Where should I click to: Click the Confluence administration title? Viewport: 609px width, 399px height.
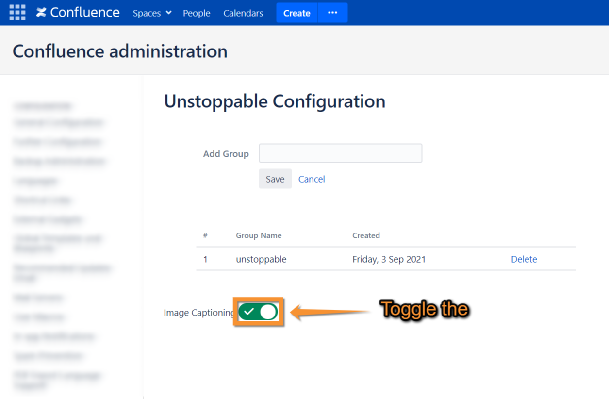(120, 51)
